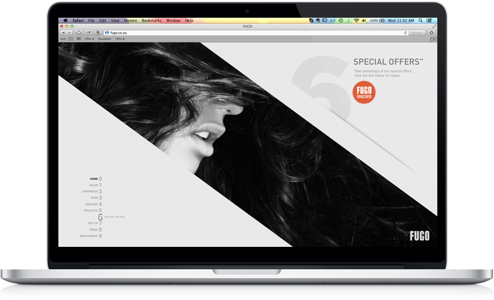Click the battery 100% indicator
This screenshot has height=300, width=494.
pos(377,21)
